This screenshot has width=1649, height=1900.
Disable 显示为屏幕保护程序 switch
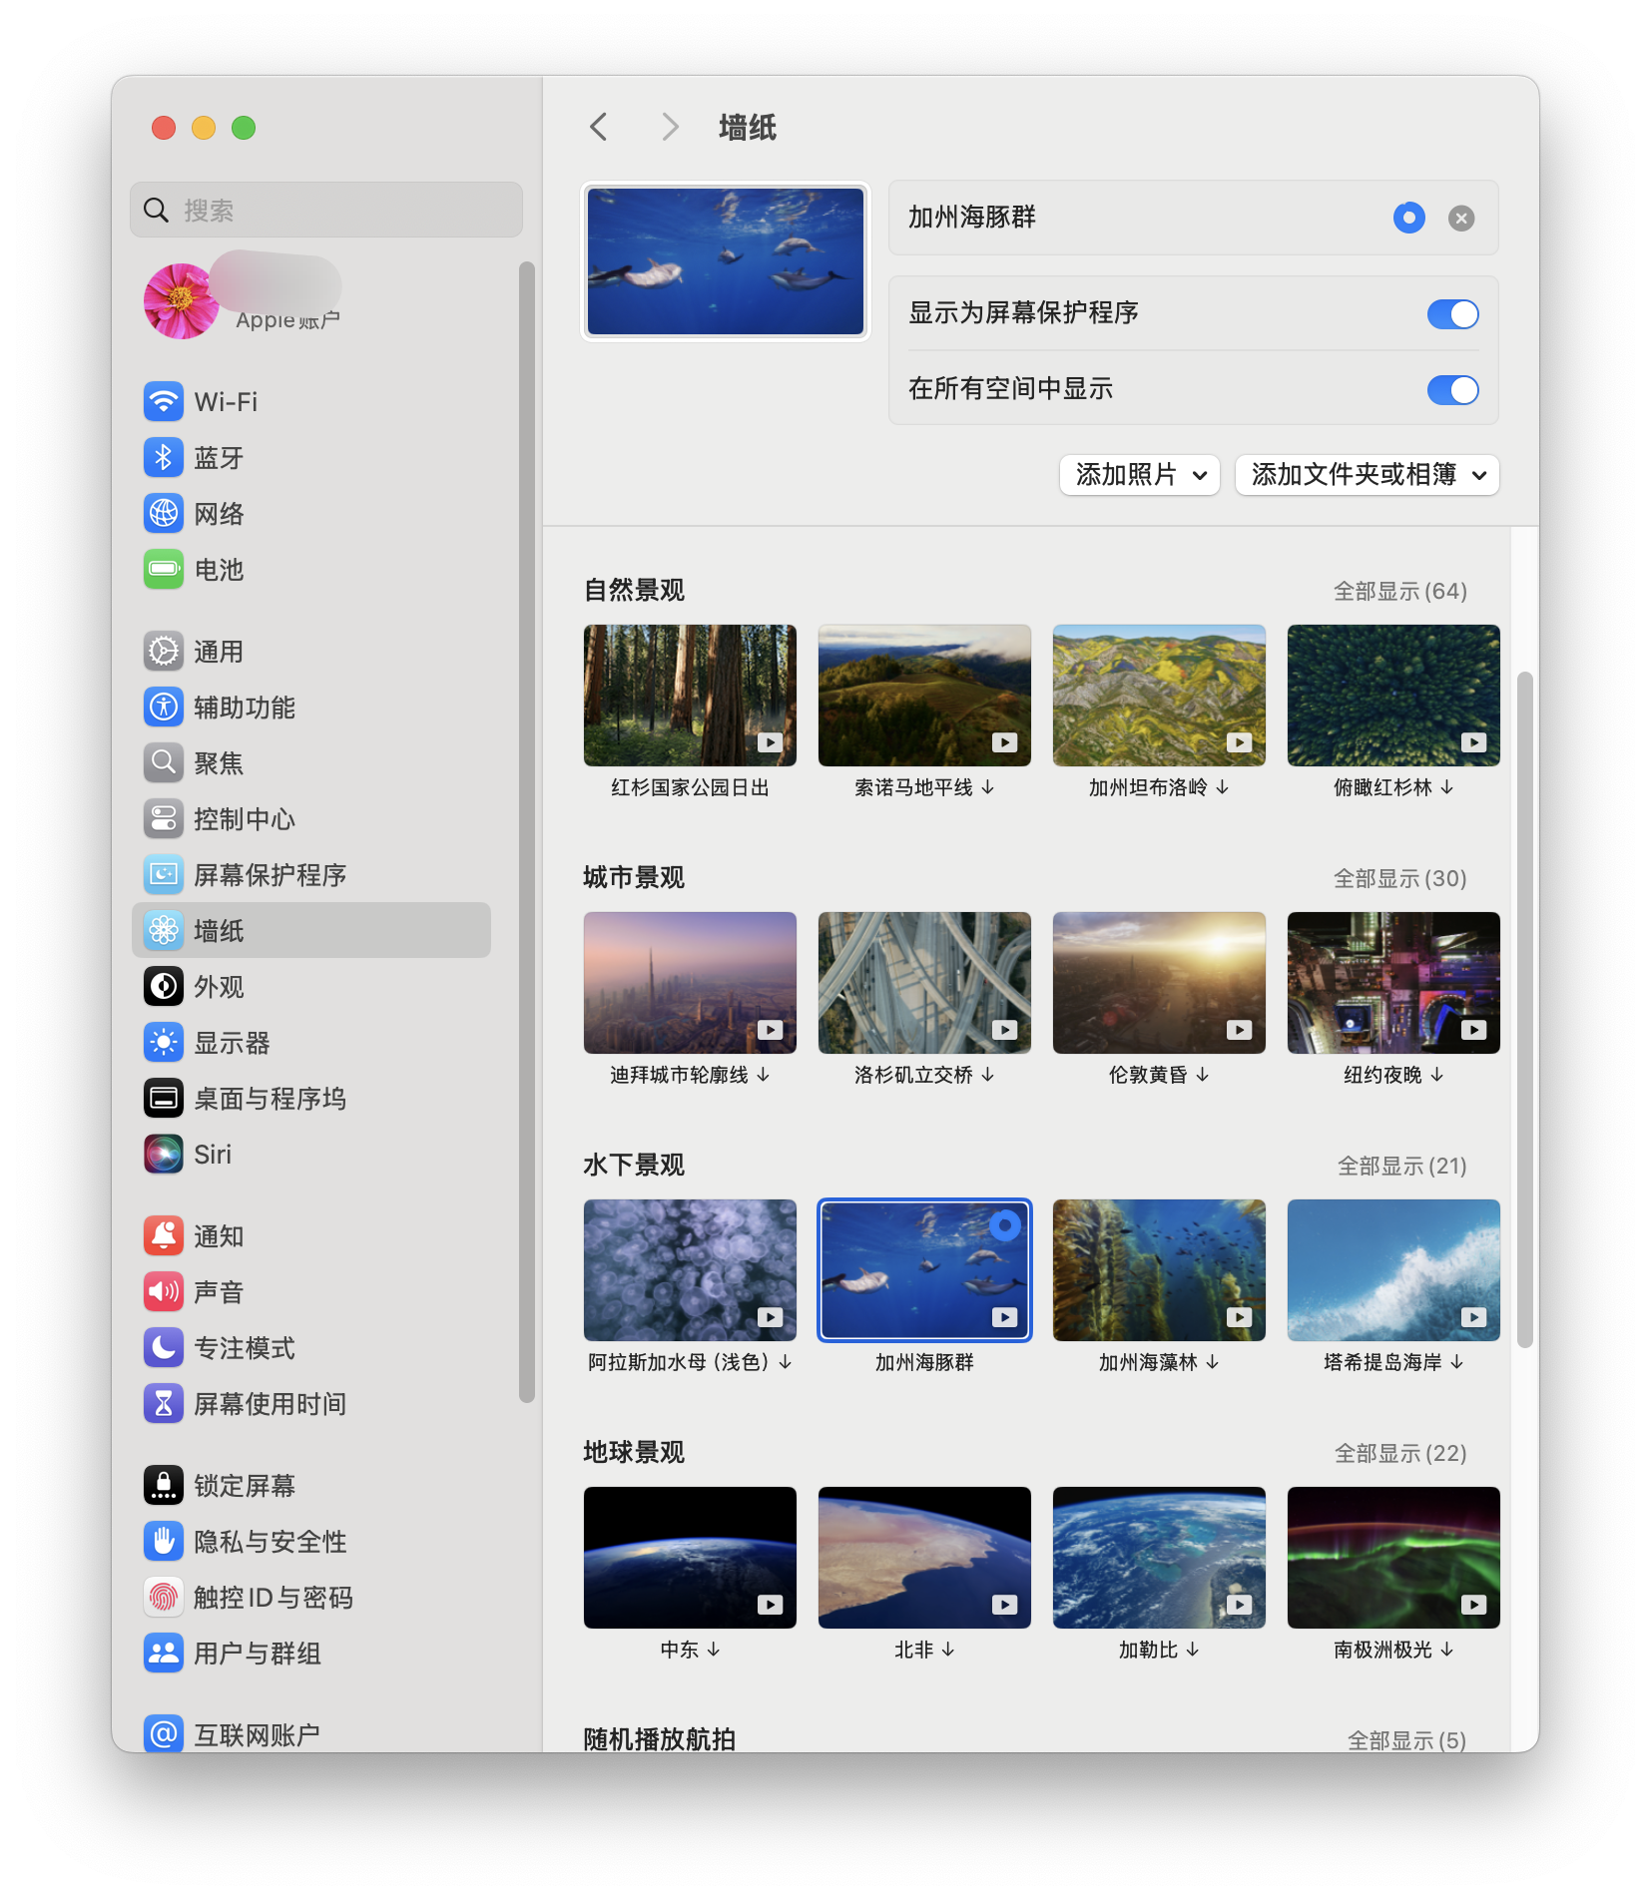(x=1452, y=314)
